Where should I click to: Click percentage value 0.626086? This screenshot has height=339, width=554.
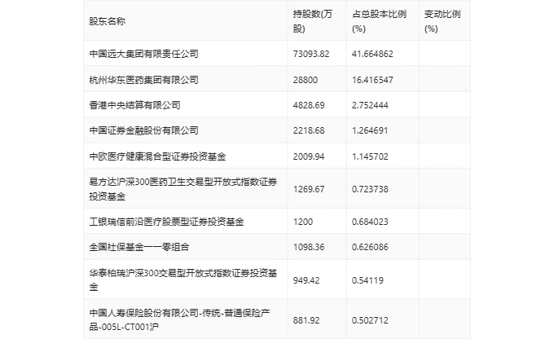pos(370,247)
